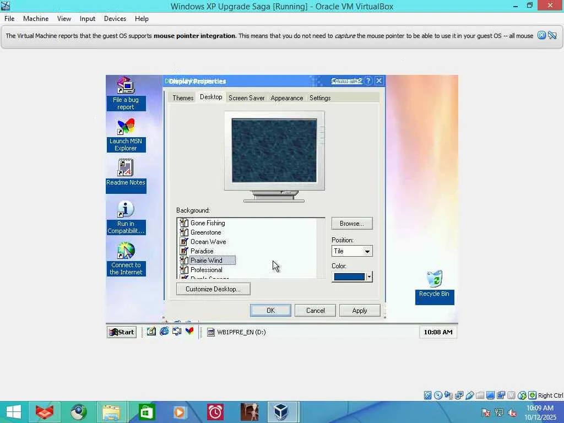Click the alarm clock app on taskbar

(215, 412)
